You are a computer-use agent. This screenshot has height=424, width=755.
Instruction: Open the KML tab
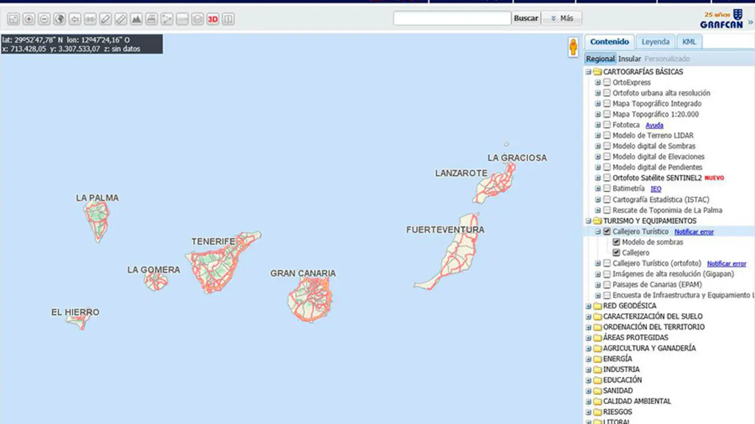point(689,42)
